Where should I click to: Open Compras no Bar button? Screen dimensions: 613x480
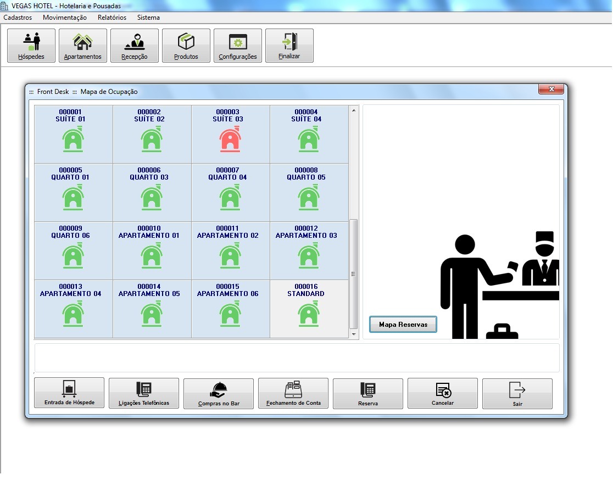coord(219,393)
